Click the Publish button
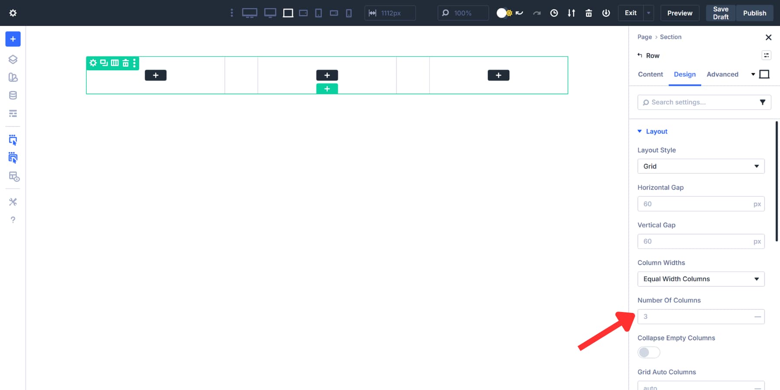 pos(754,13)
